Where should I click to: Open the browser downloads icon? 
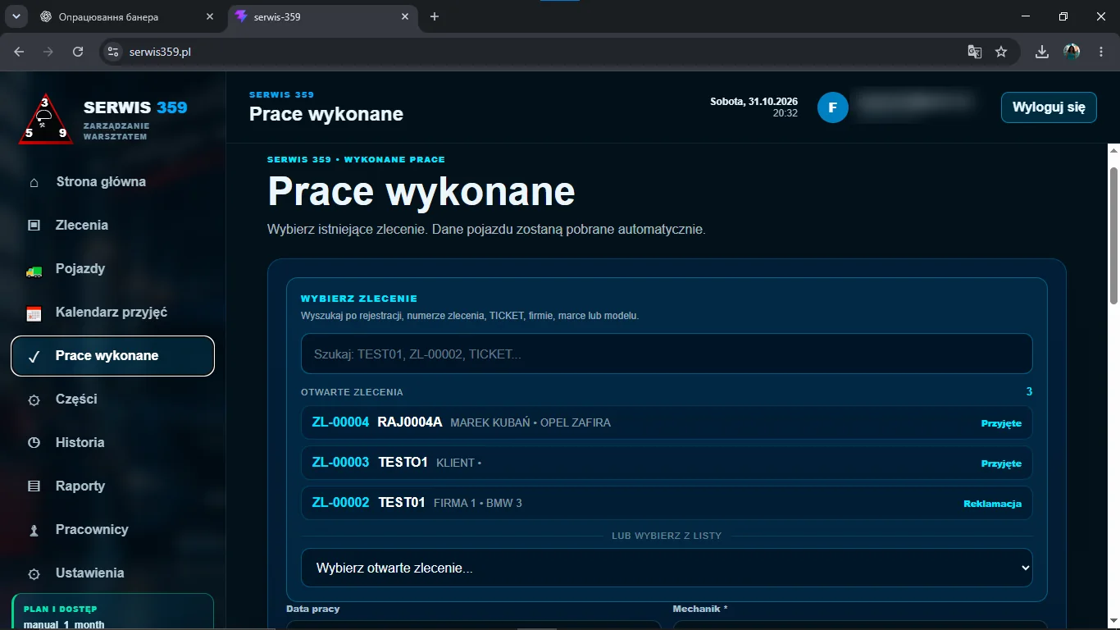(x=1042, y=52)
